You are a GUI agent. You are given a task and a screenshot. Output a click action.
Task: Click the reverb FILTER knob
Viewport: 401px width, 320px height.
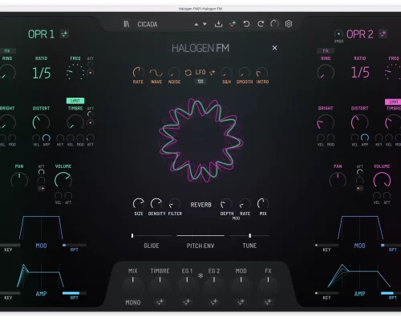(174, 204)
